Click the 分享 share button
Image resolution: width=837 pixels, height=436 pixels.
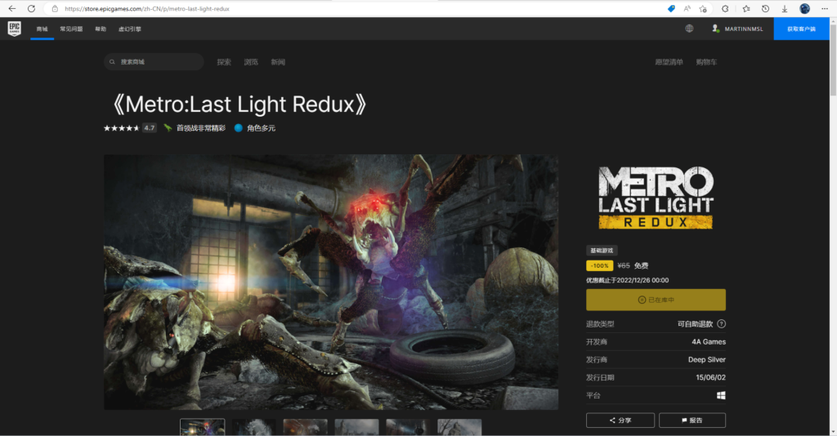point(620,420)
